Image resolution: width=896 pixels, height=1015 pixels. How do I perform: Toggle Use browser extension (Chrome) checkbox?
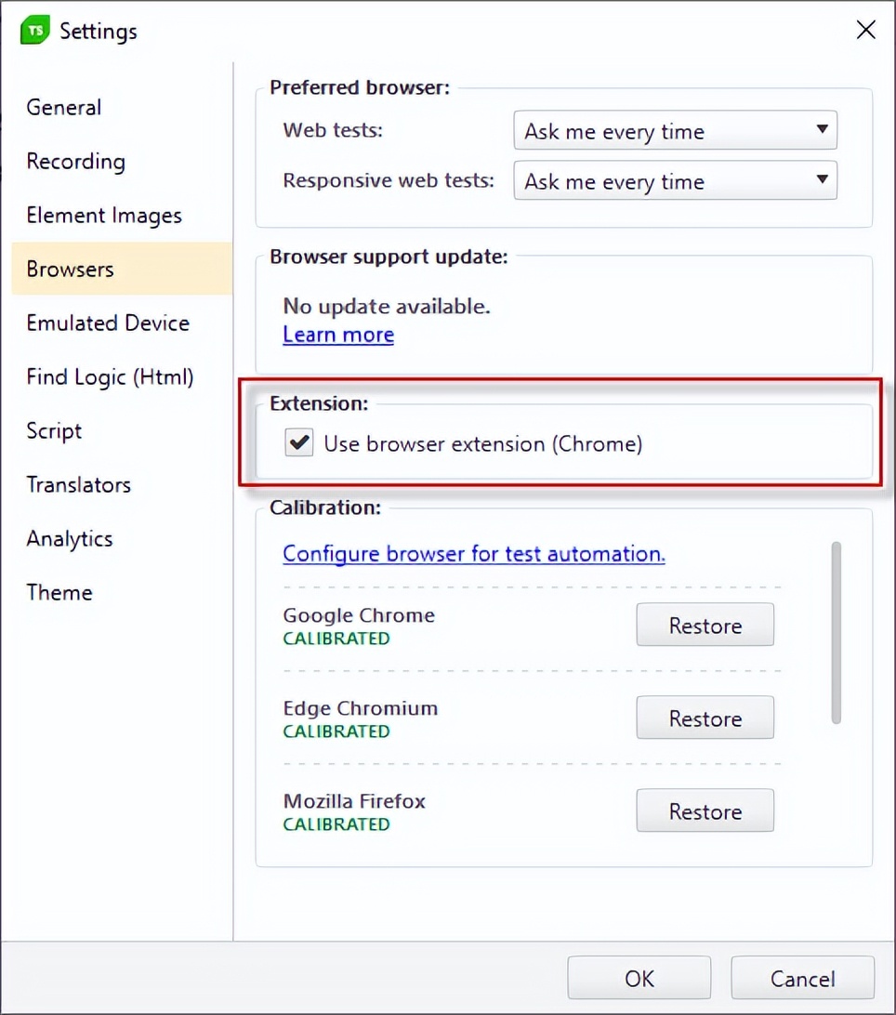pos(299,443)
